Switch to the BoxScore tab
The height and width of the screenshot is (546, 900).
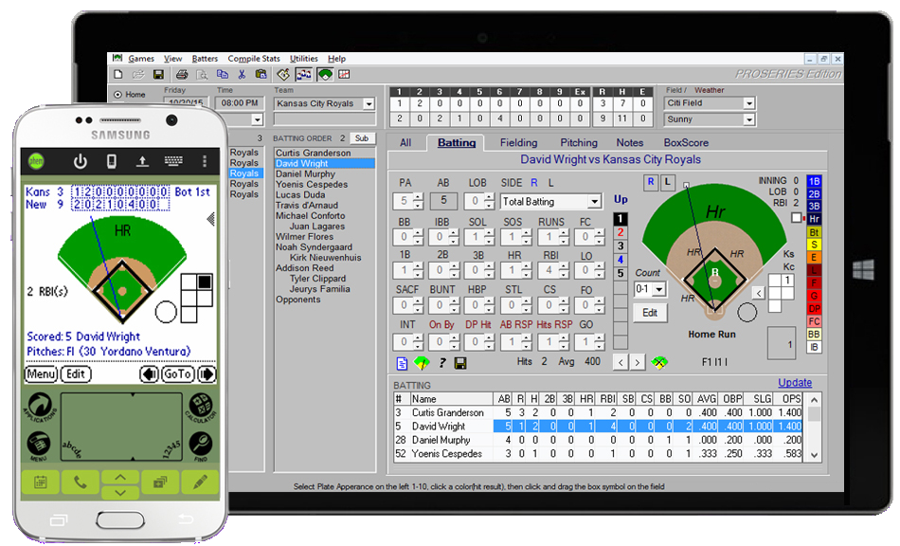[x=686, y=143]
